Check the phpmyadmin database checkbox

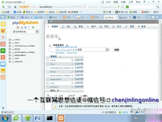(48, 79)
